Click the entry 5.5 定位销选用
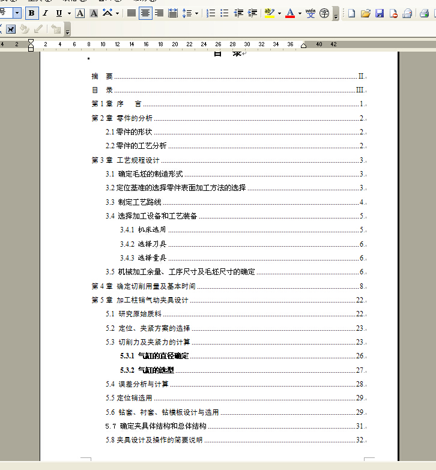The height and width of the screenshot is (470, 436). [129, 398]
